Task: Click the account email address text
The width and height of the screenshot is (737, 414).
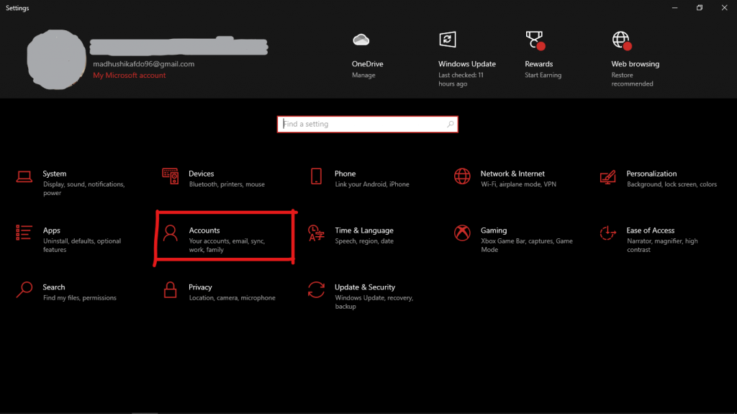Action: click(143, 64)
